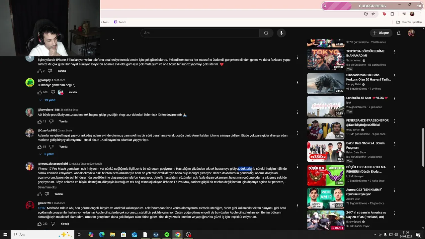The width and height of the screenshot is (425, 239).
Task: Click in the YouTube Ara search field
Action: 200,33
